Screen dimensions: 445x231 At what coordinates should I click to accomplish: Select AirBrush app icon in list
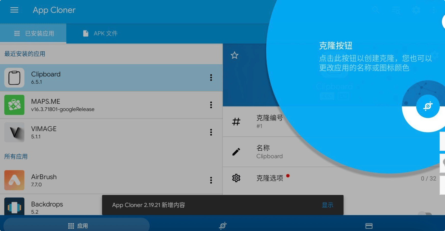(x=14, y=180)
